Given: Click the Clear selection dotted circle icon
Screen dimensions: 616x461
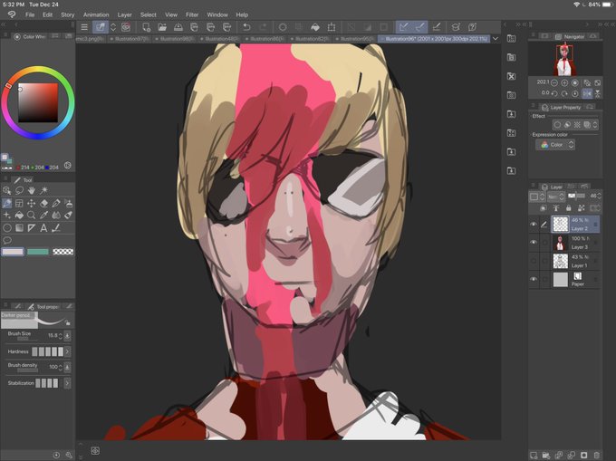Looking at the screenshot, I should (283, 27).
